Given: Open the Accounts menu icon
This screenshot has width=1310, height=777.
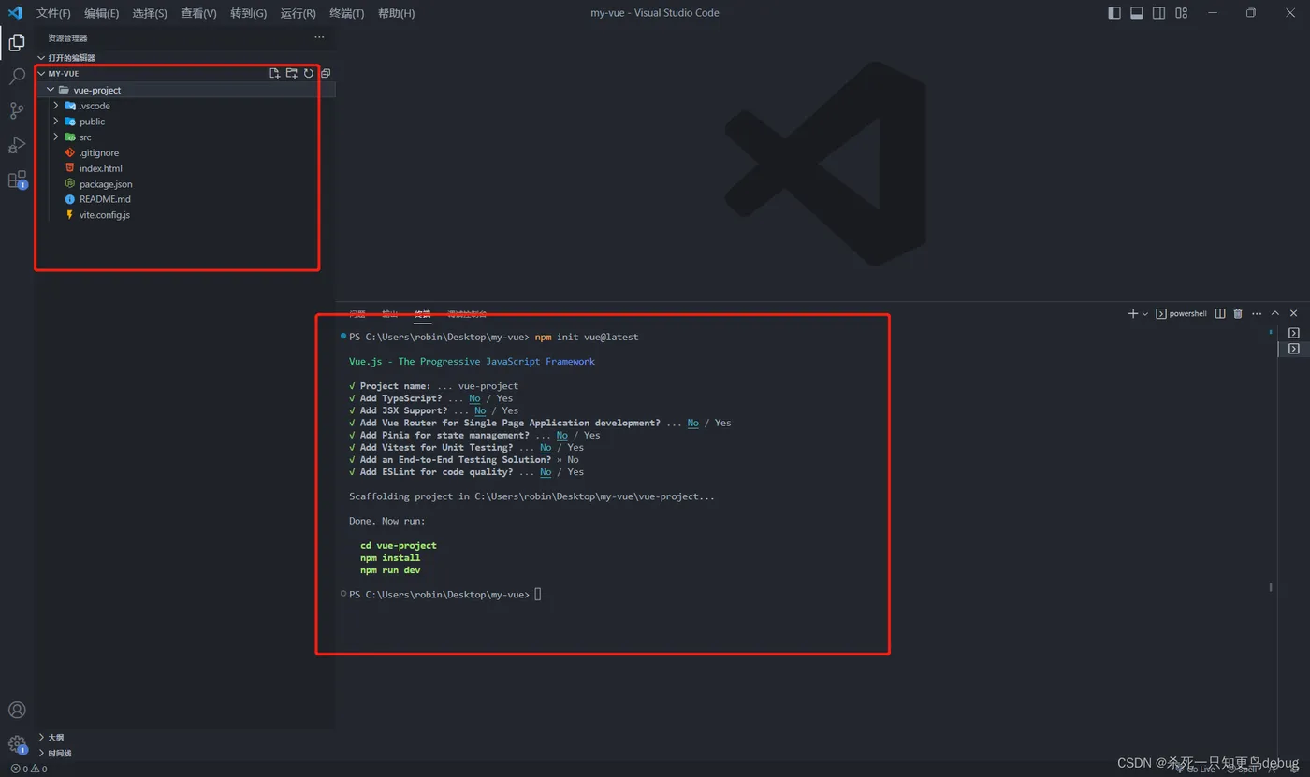Looking at the screenshot, I should [x=17, y=711].
